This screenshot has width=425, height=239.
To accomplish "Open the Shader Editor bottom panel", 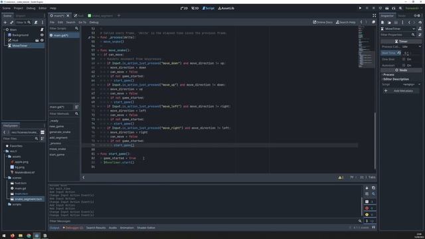I will tap(146, 228).
